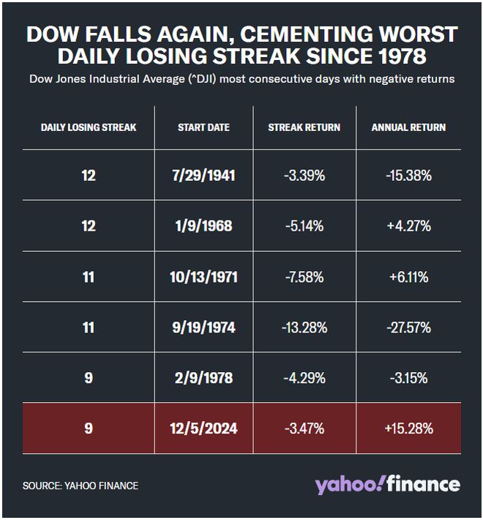Click the Start Date column header
This screenshot has width=483, height=520.
(x=203, y=127)
